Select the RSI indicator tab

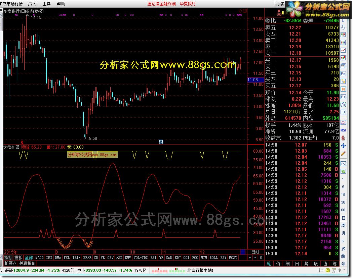[153, 258]
